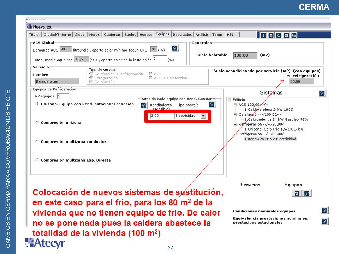Viewport: 339px width, 254px height.
Task: Collapse the Refrigeración 80,00 tree node
Action: coord(235,134)
